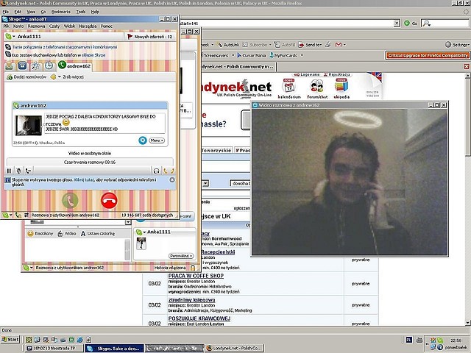Open kalendarium icon on Londynek site

[289, 89]
